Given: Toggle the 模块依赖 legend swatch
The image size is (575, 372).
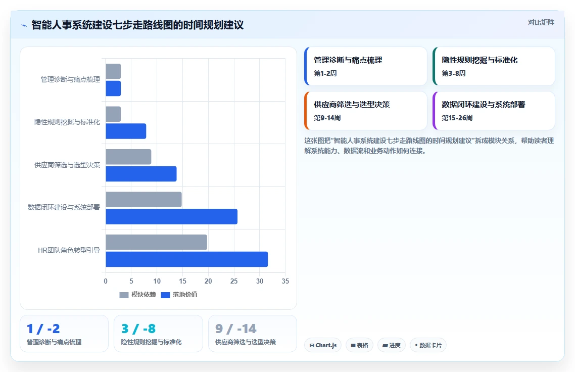Looking at the screenshot, I should click(124, 295).
